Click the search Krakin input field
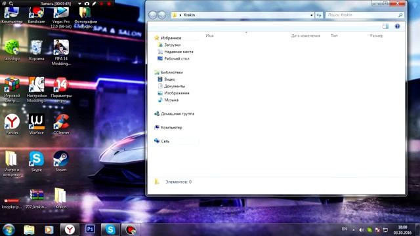 pos(362,15)
